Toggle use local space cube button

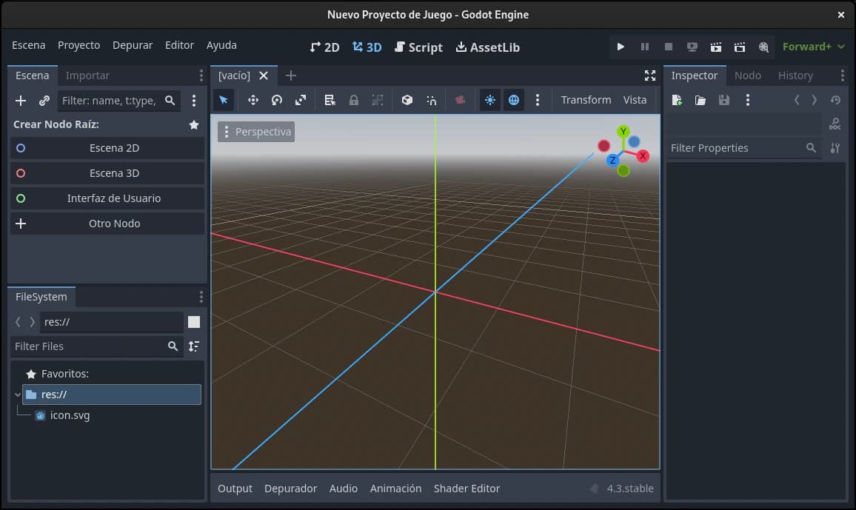tap(407, 100)
